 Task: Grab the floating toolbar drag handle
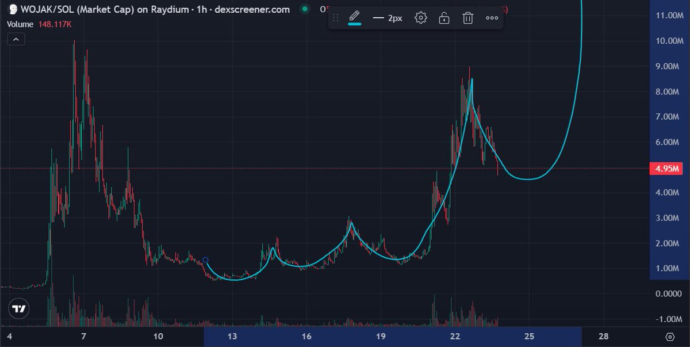[336, 18]
